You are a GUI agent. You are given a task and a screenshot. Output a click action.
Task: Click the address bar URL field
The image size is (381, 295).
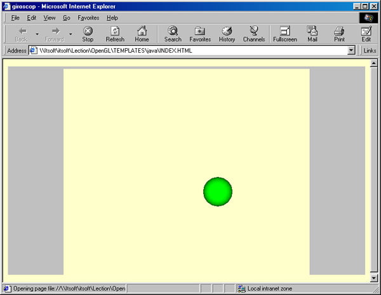(192, 51)
